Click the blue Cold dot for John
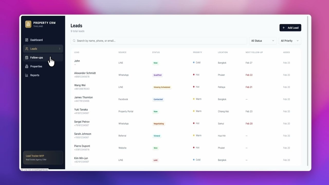 pos(194,62)
